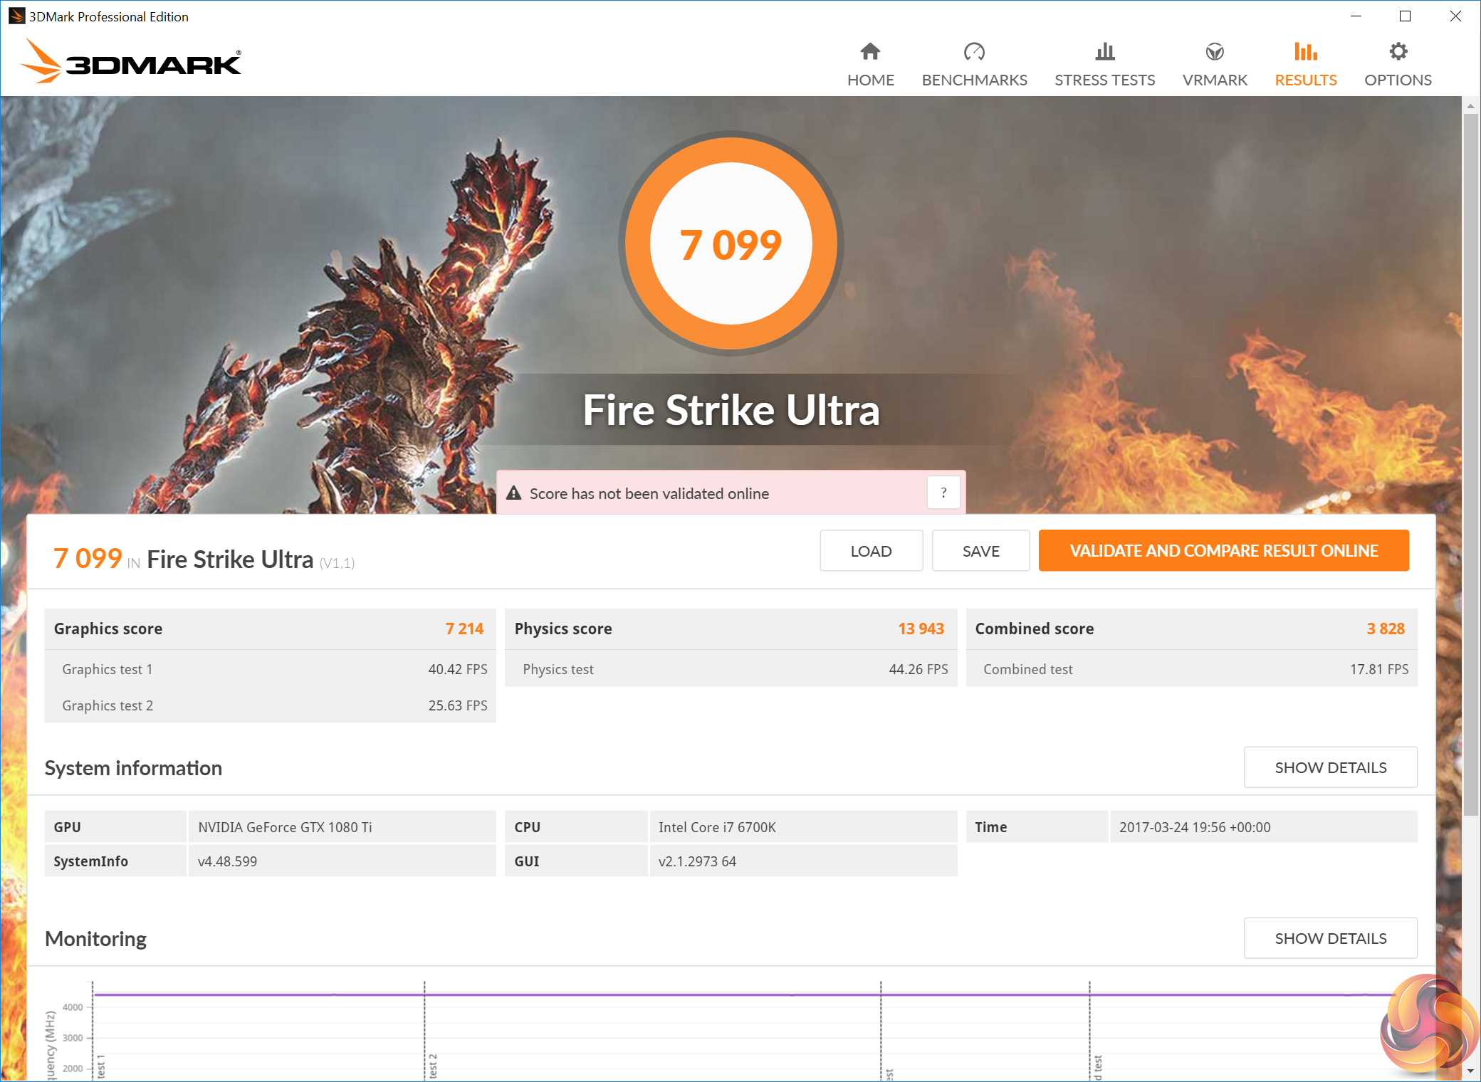Switch to the BENCHMARKS tab label
The height and width of the screenshot is (1082, 1481).
973,80
